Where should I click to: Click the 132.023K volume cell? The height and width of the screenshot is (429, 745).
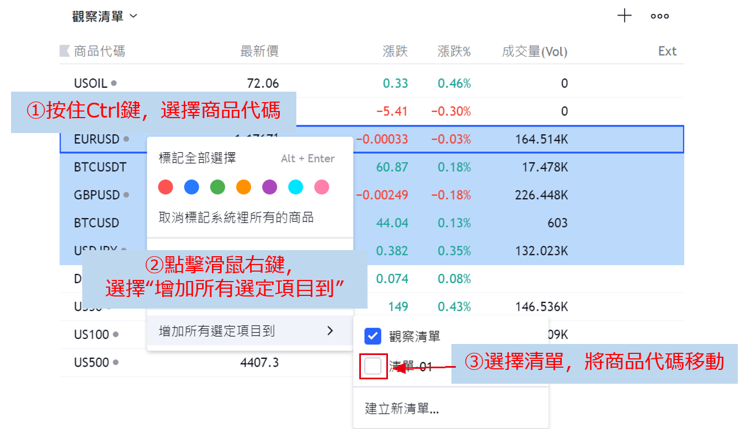(x=541, y=251)
